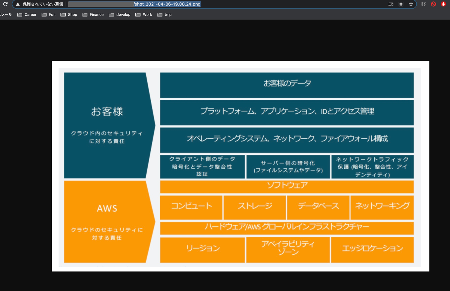450x291 pixels.
Task: Click the メール bookmark at bar's left
Action: (6, 15)
